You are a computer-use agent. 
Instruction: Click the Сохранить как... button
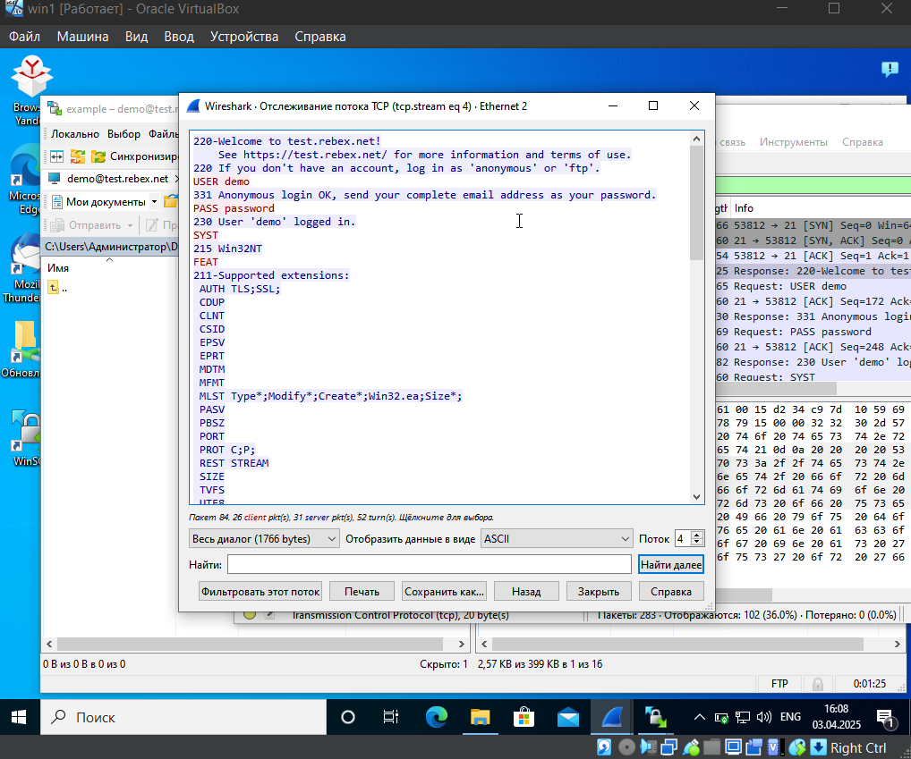coord(445,592)
